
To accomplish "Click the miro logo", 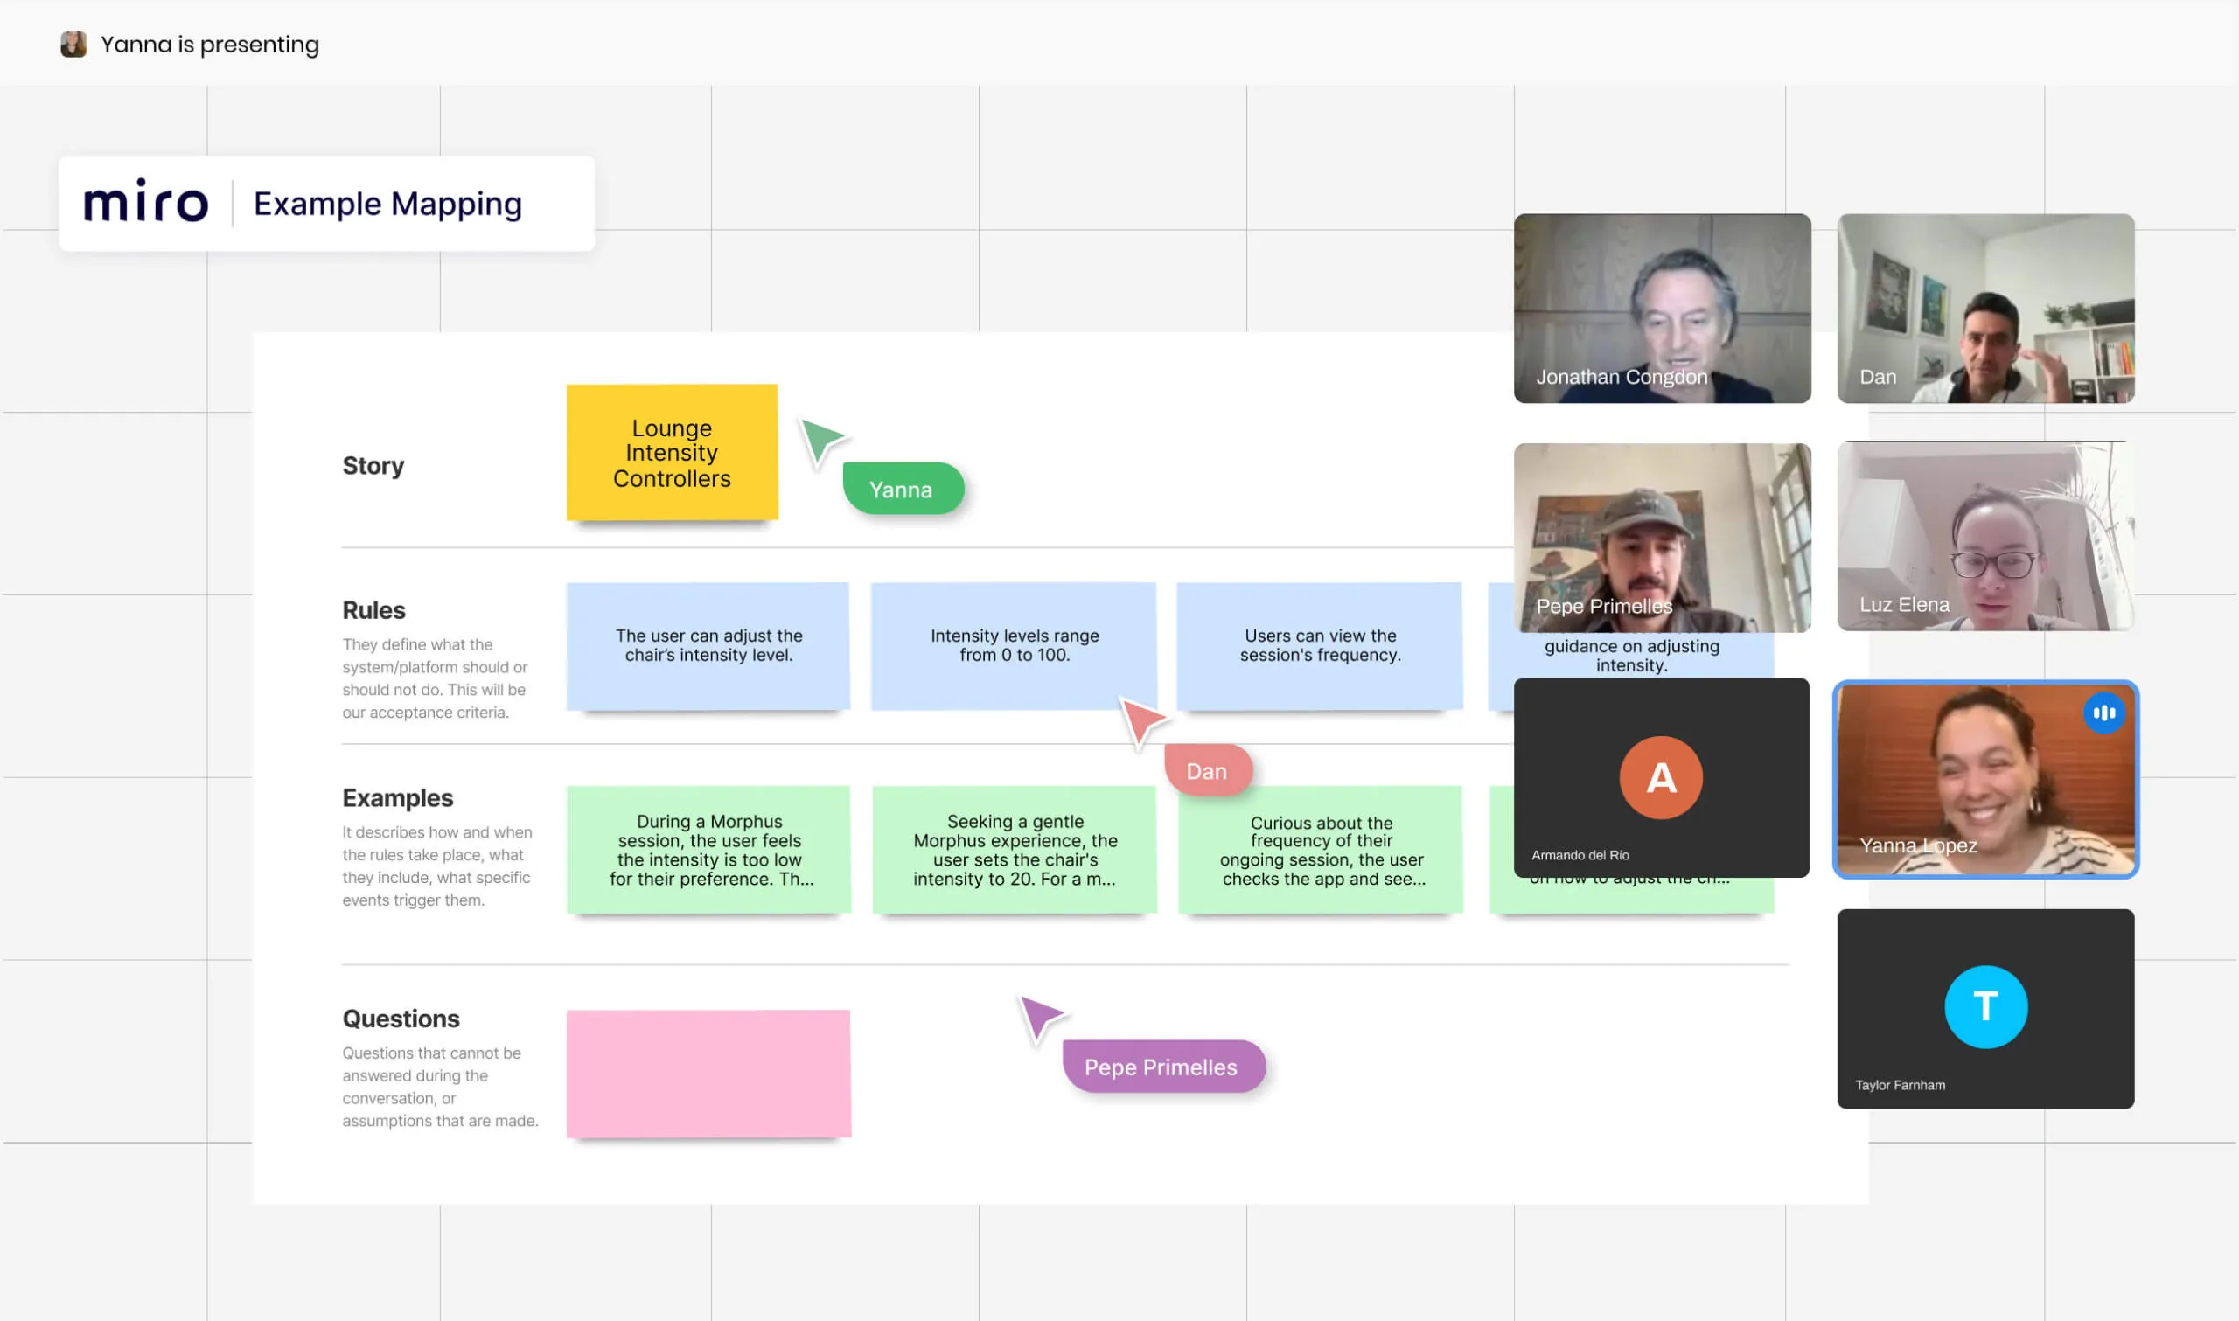I will [146, 201].
